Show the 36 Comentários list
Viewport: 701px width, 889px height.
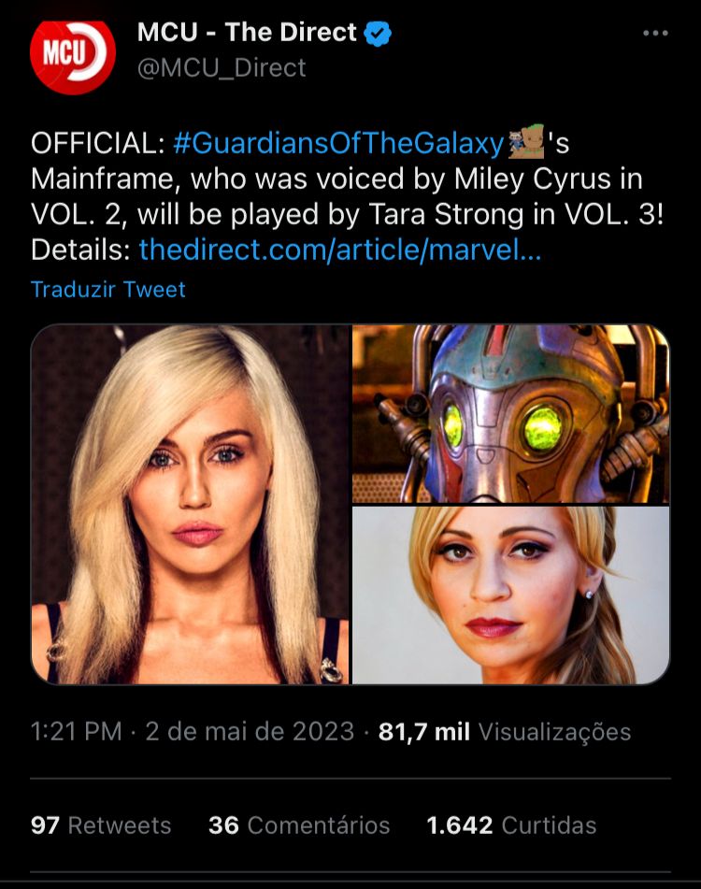[x=299, y=825]
